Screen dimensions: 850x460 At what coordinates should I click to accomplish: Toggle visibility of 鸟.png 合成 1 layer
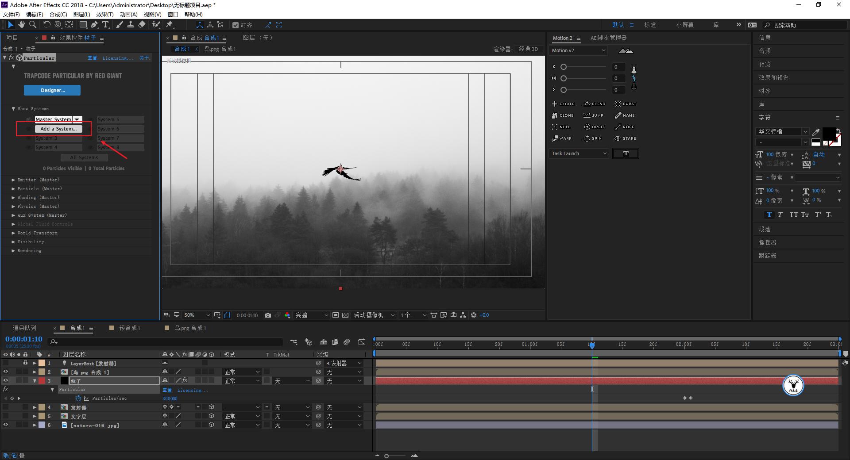pos(6,372)
